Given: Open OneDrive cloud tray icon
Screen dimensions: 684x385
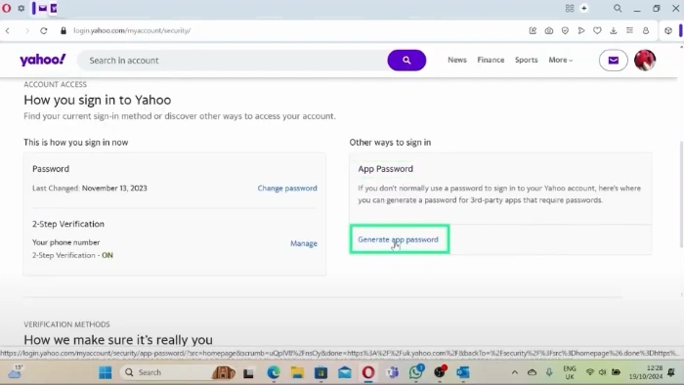Looking at the screenshot, I should [x=532, y=372].
